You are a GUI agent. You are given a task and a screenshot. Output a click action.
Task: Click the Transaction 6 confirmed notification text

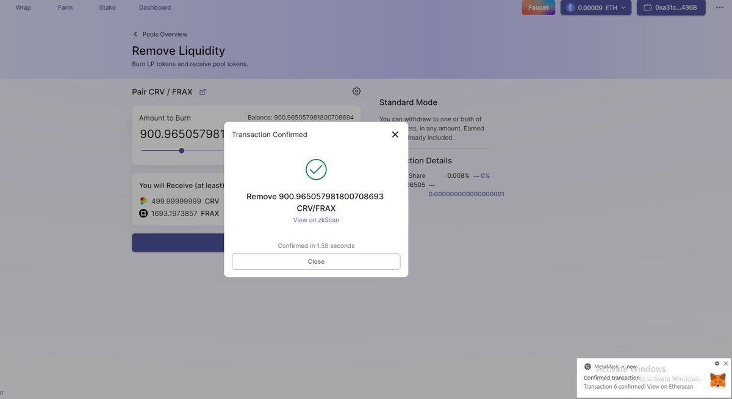pyautogui.click(x=638, y=386)
